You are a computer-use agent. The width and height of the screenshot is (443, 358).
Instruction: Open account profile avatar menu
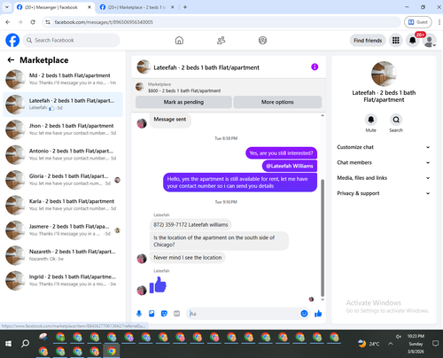coord(430,41)
